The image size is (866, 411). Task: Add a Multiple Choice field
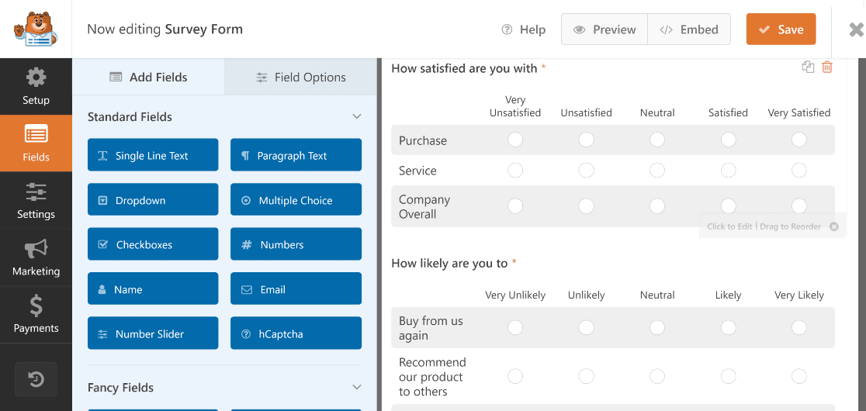pyautogui.click(x=296, y=200)
